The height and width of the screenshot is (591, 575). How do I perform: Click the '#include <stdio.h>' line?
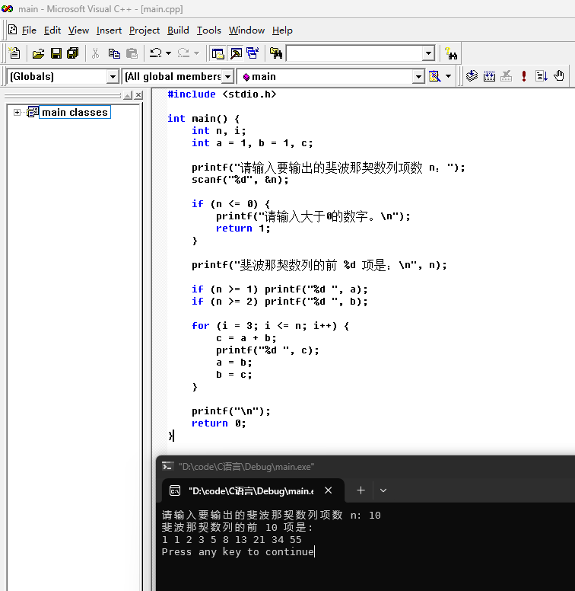[x=222, y=94]
